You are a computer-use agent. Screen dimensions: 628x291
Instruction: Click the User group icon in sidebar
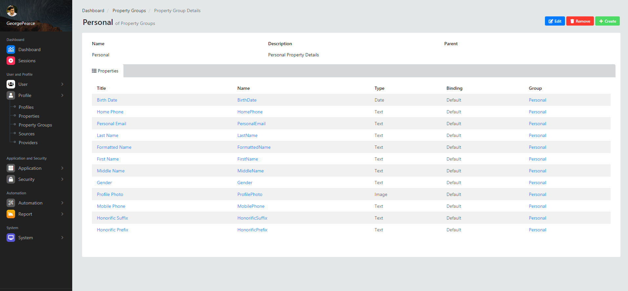click(11, 84)
